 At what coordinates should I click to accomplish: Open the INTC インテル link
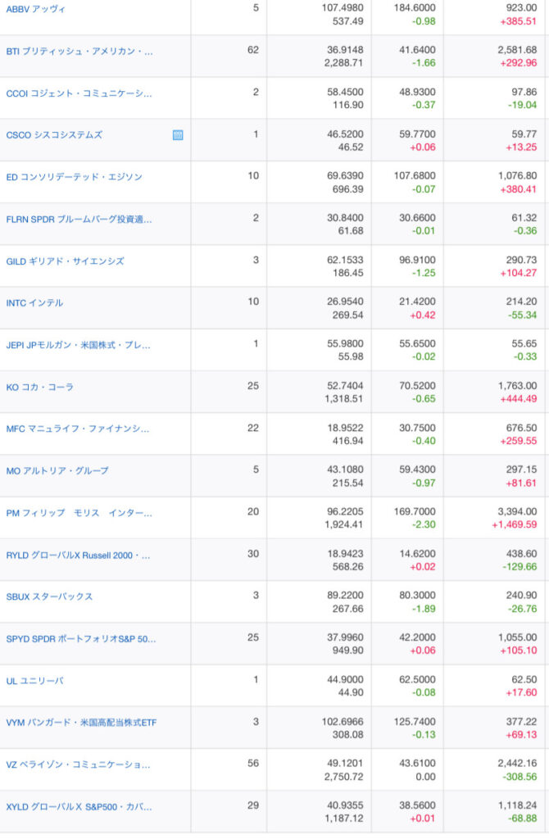[34, 303]
